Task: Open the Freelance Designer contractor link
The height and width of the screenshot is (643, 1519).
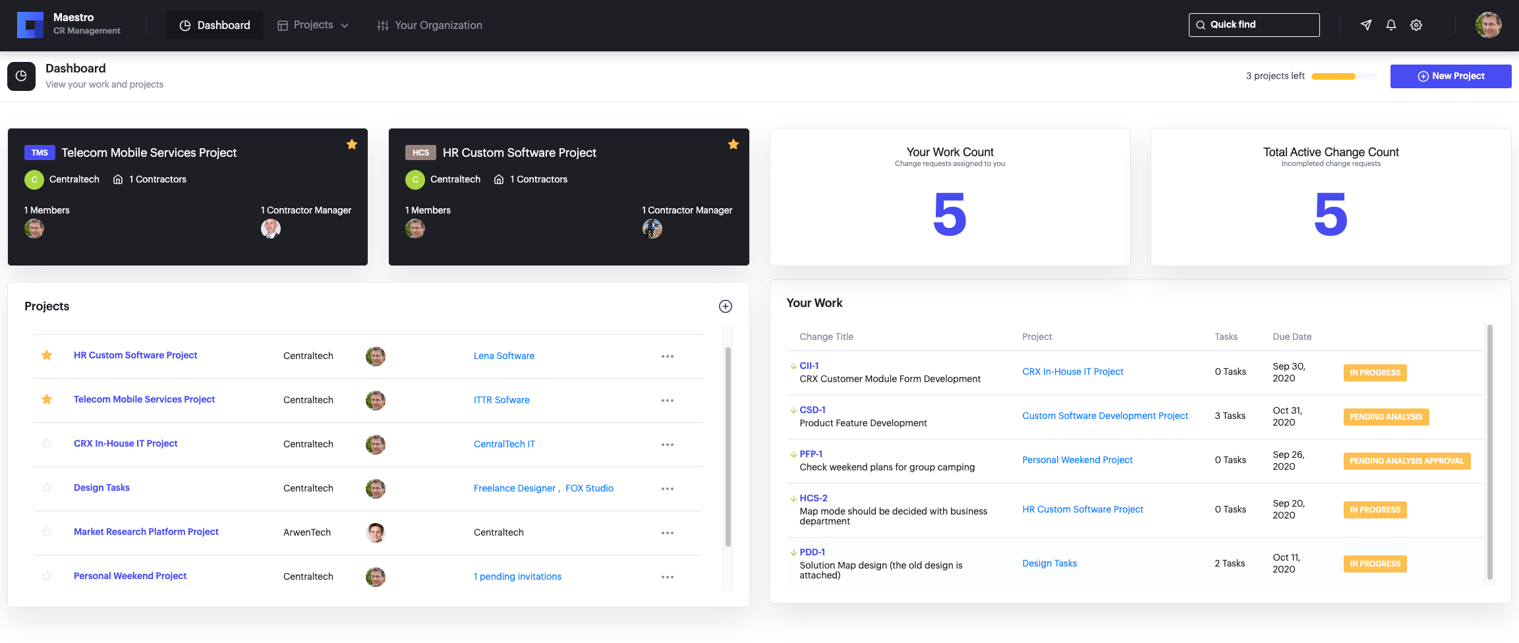Action: pos(515,488)
